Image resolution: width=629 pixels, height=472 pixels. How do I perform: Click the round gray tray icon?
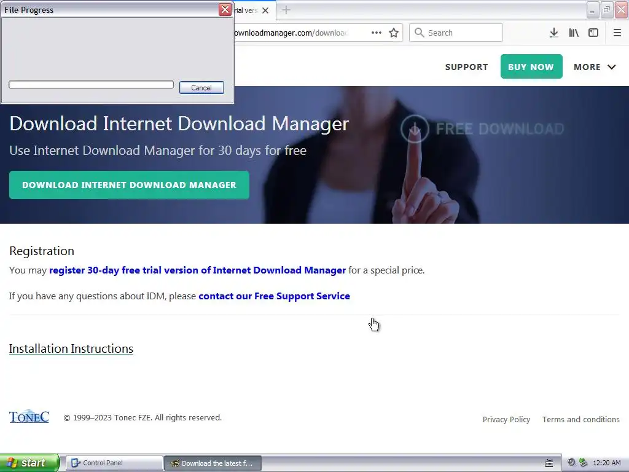point(571,462)
